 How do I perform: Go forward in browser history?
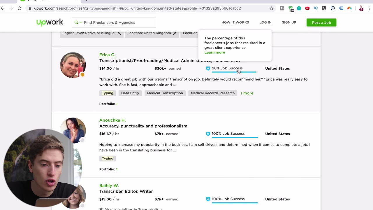coord(11,8)
